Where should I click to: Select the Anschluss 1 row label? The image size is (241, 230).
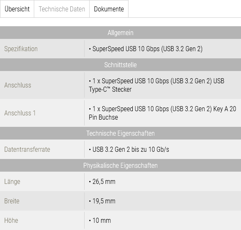(x=20, y=113)
